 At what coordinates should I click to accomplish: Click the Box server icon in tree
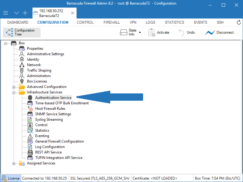click(14, 43)
